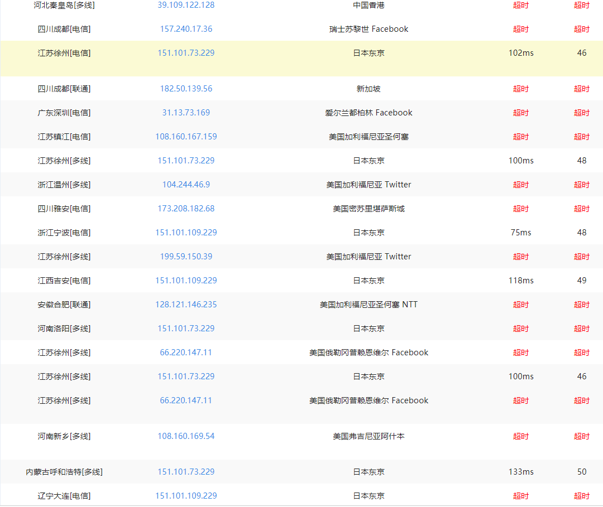Click the Twitter IP 104.244.46.9
603x507 pixels.
[x=186, y=184]
